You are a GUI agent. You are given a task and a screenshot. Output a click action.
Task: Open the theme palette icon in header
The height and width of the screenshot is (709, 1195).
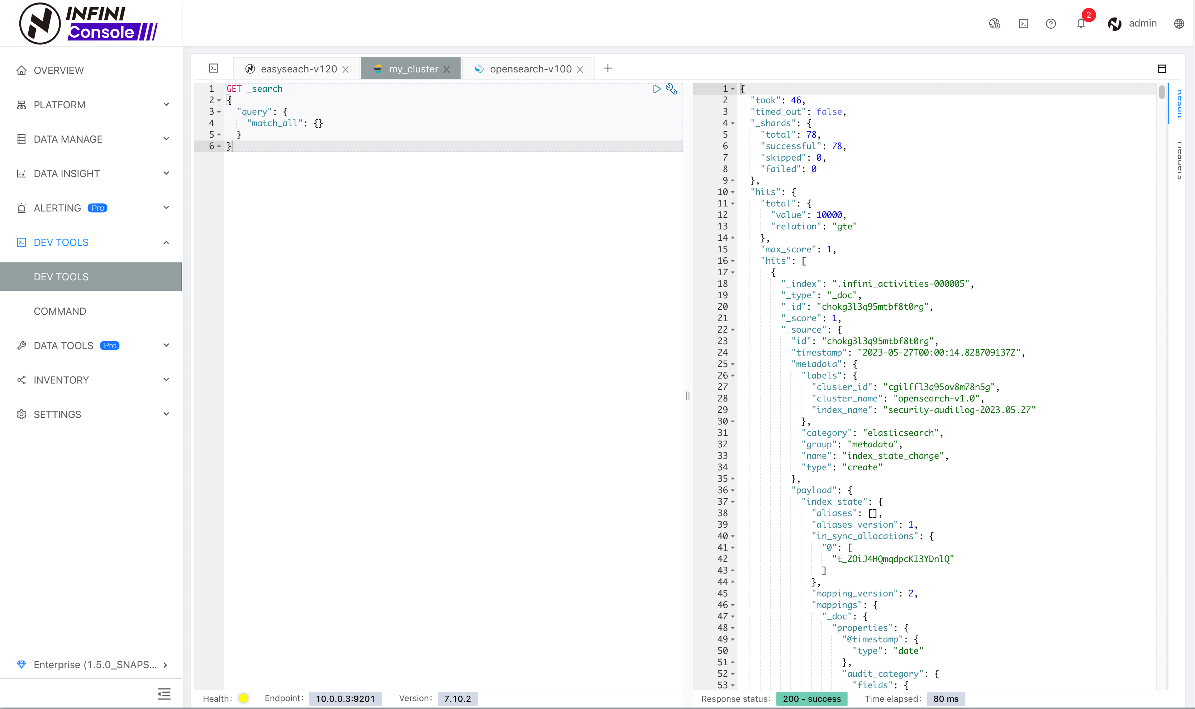[994, 23]
